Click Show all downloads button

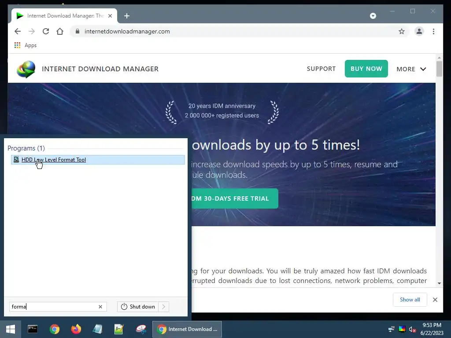pos(410,300)
